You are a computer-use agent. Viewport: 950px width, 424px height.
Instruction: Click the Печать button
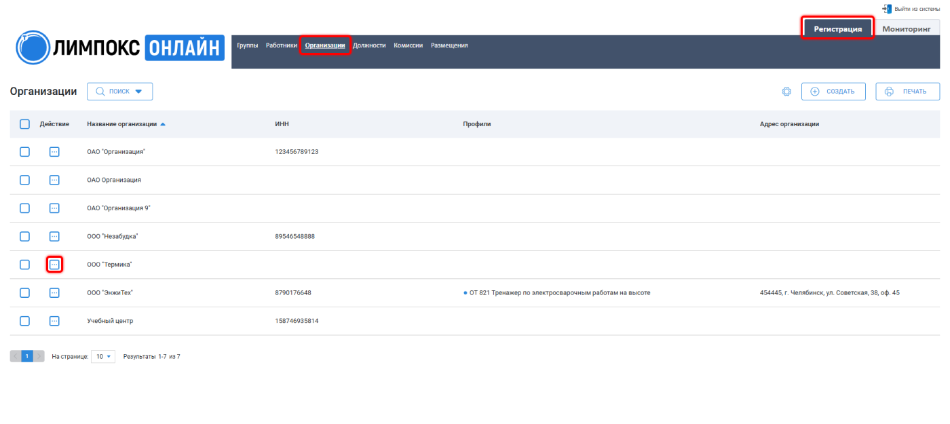(x=908, y=92)
